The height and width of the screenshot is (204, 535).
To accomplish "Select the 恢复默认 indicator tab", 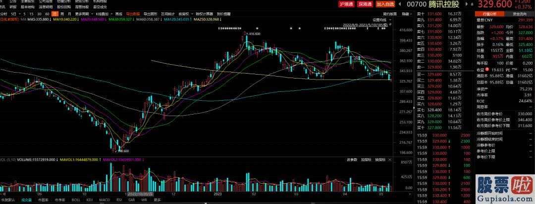I will pos(8,200).
